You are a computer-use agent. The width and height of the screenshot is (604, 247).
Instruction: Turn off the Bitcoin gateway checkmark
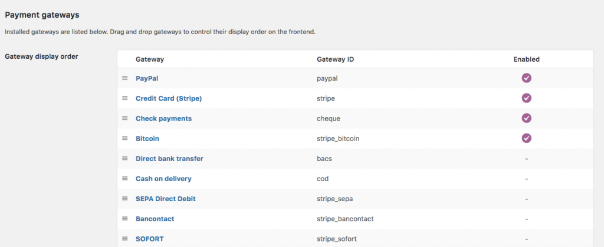tap(526, 138)
